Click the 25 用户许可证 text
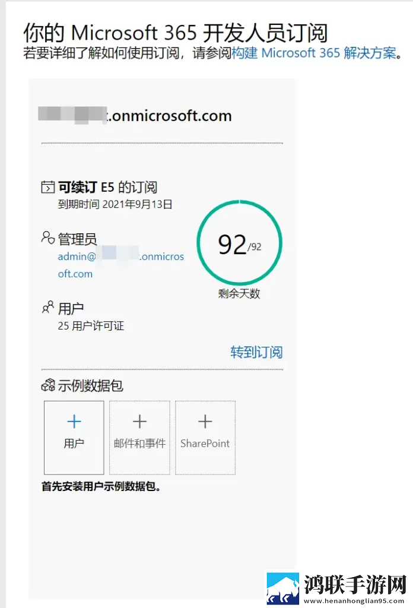413x608 pixels. (x=91, y=326)
